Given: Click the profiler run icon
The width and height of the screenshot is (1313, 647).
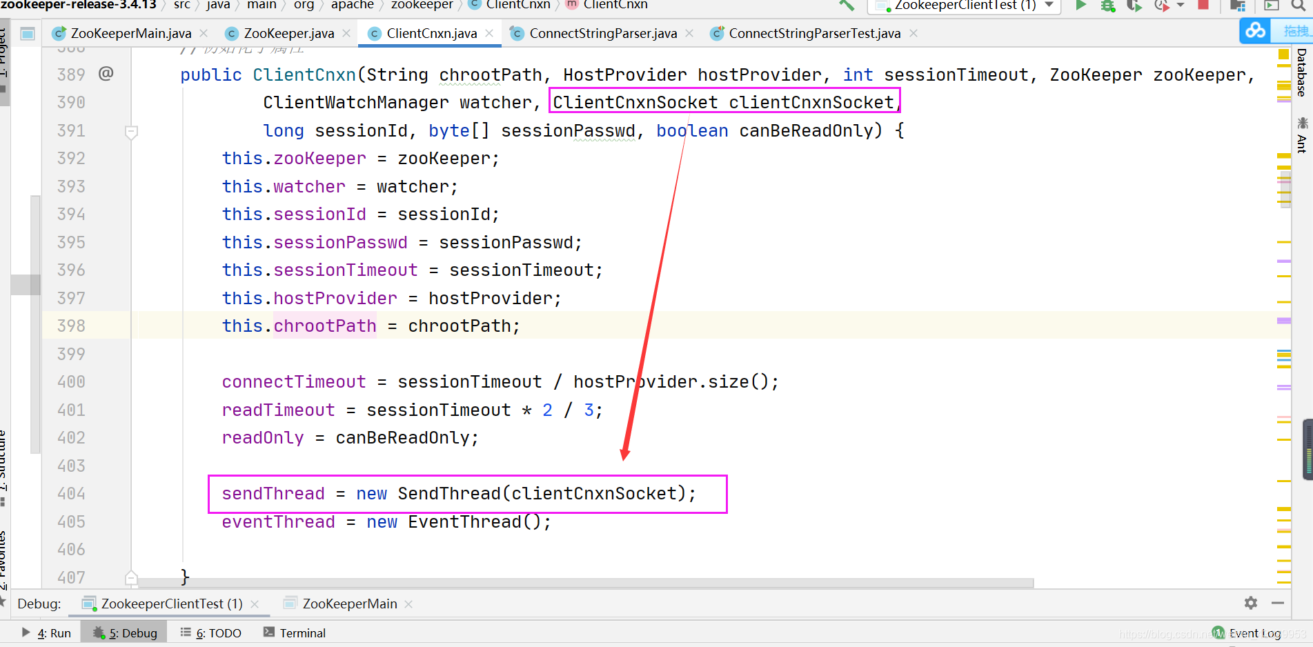Looking at the screenshot, I should (1162, 6).
